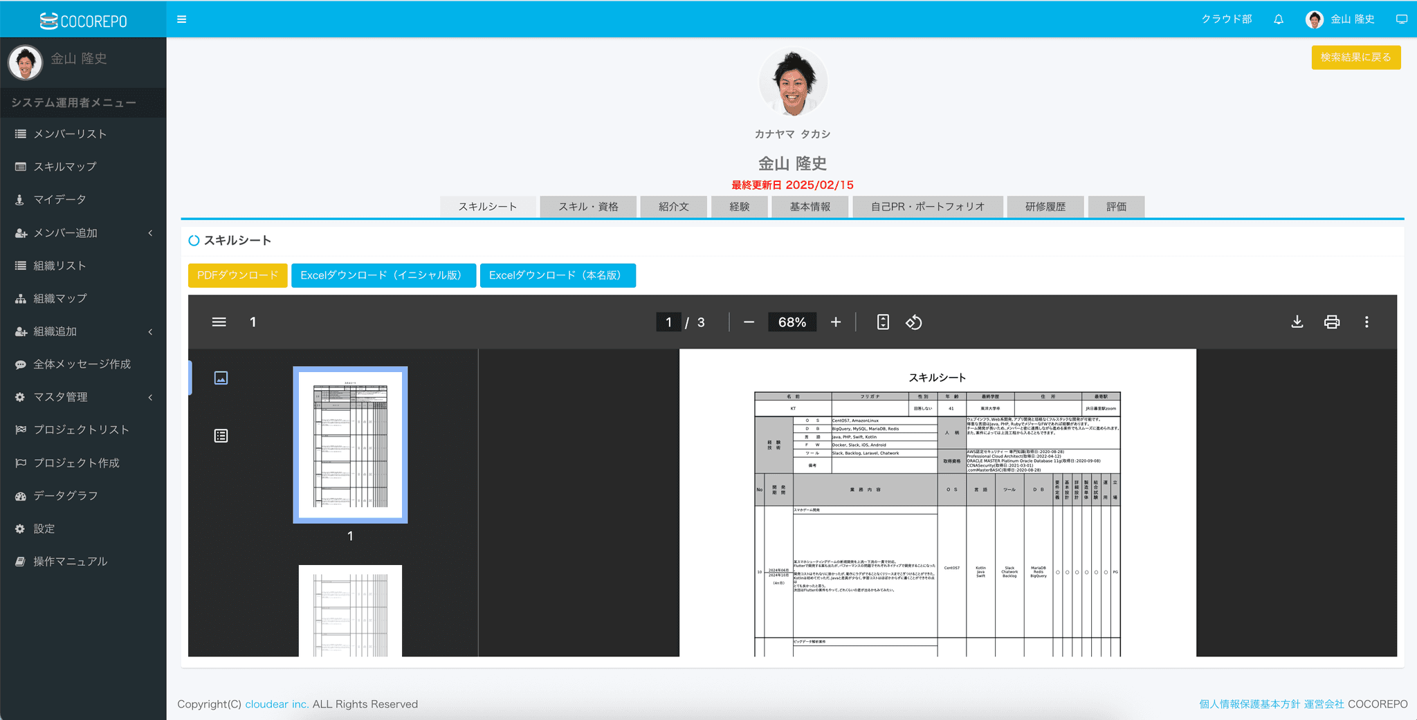Screen dimensions: 1417x720
Task: Toggle the PDF viewer sidebar menu
Action: pyautogui.click(x=219, y=322)
